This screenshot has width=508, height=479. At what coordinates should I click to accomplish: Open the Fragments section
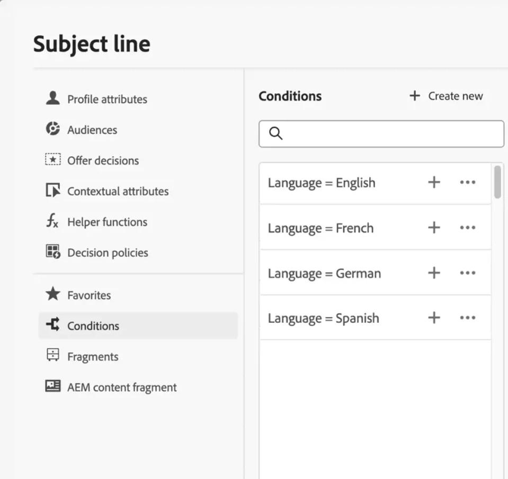[93, 357]
